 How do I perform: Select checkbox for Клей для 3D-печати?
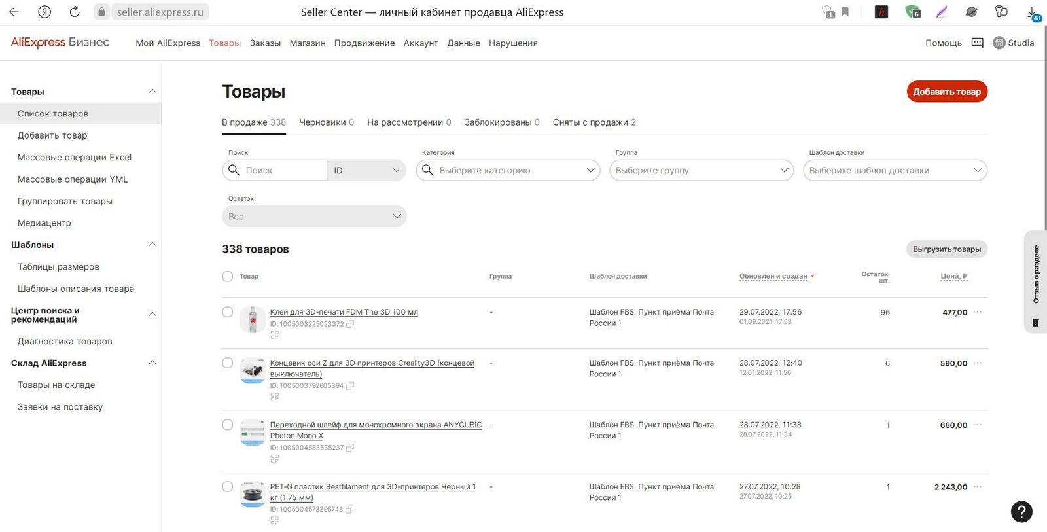tap(228, 312)
